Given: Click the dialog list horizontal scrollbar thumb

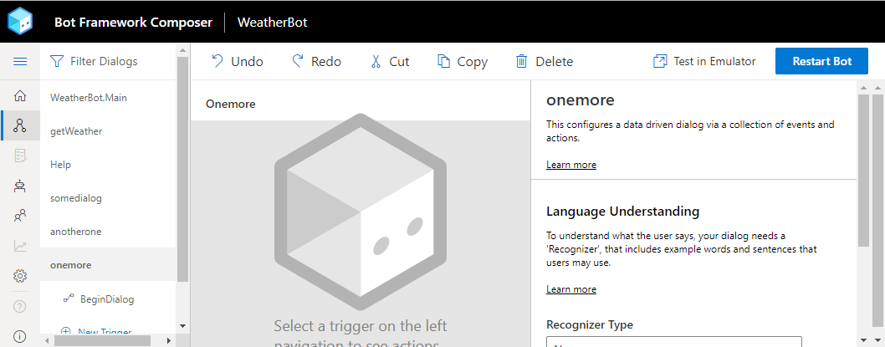Looking at the screenshot, I should pos(103,341).
